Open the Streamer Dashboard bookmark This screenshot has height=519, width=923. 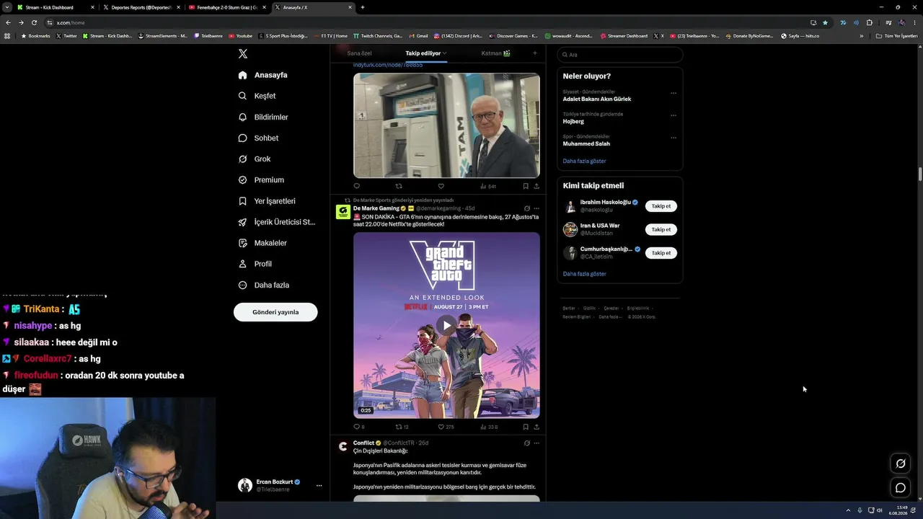(x=624, y=36)
